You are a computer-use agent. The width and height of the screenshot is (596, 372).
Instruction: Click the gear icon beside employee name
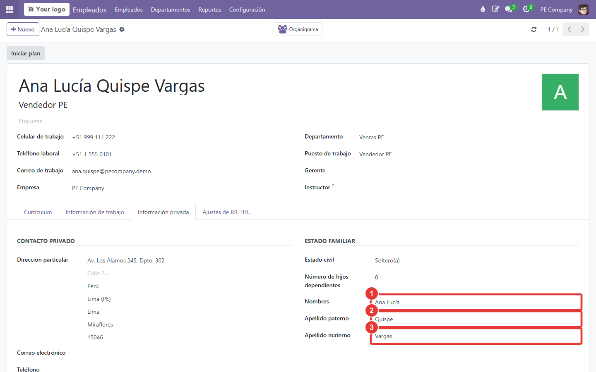point(122,29)
